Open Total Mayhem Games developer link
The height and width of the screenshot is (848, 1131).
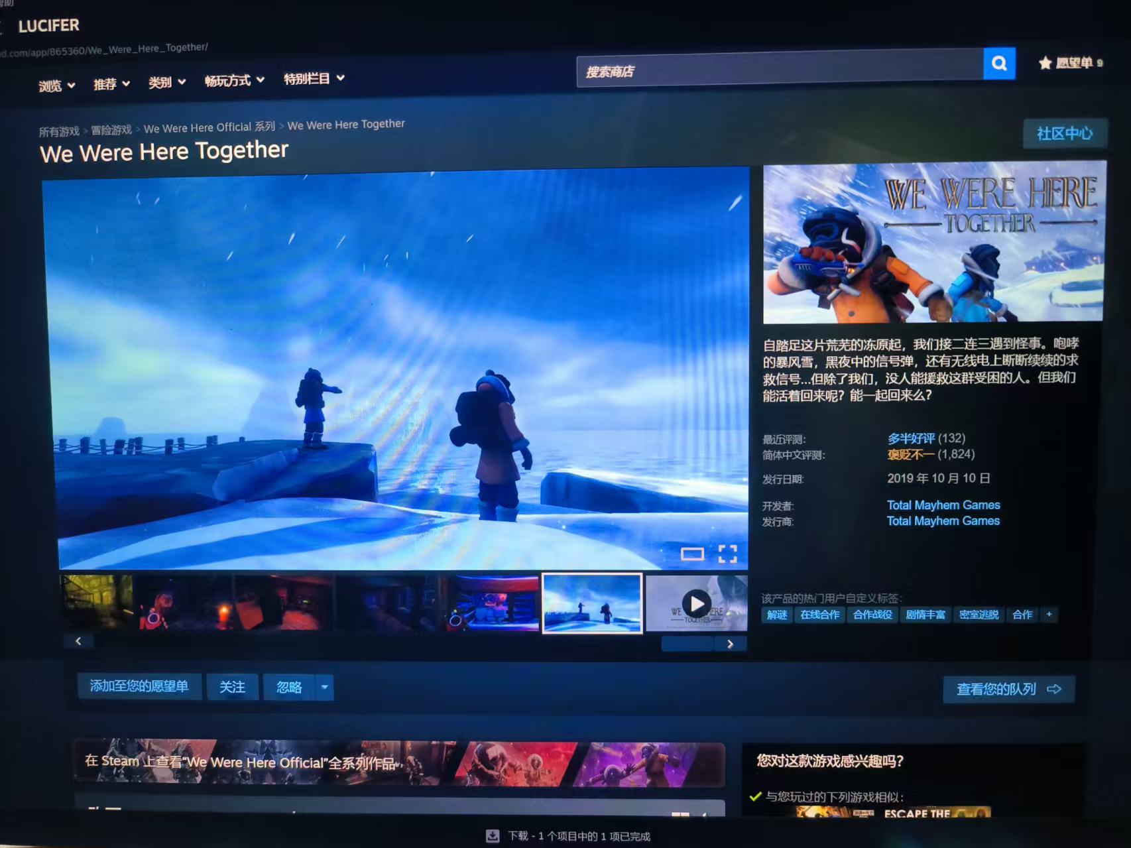(943, 505)
